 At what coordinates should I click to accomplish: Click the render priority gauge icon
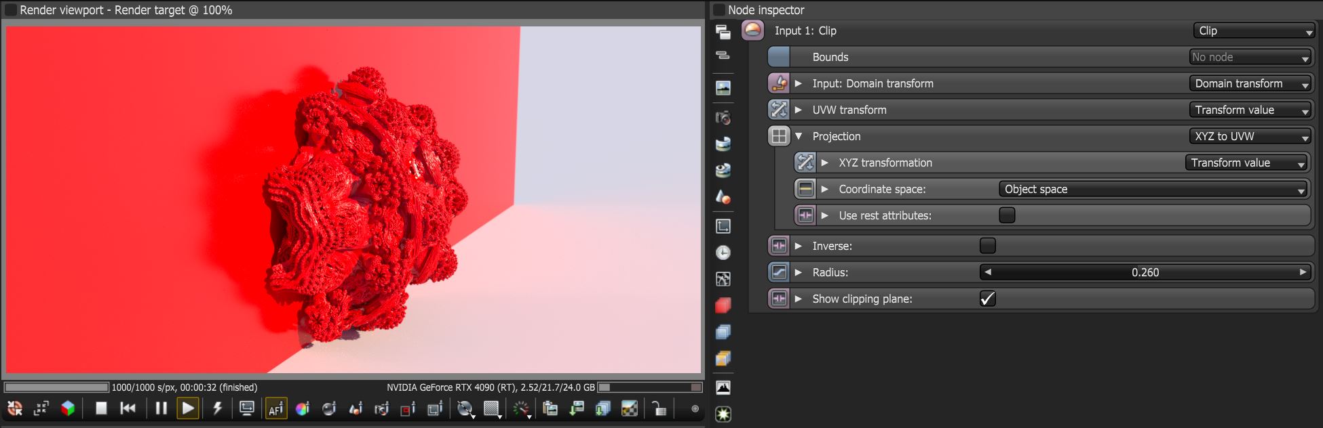[x=521, y=408]
